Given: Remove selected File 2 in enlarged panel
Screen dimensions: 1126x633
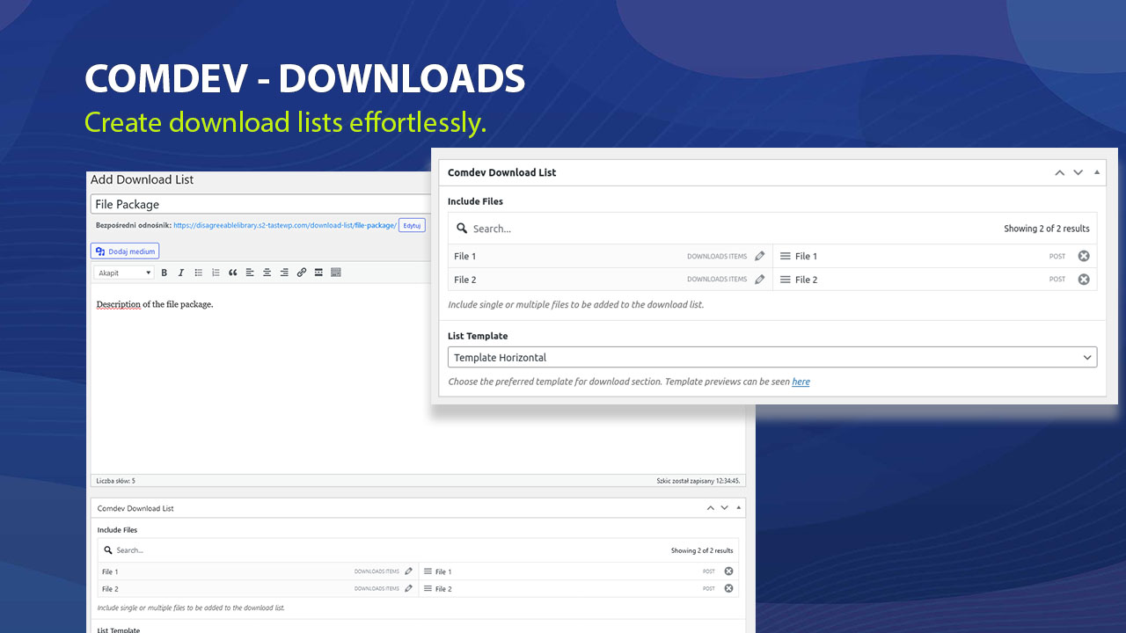Looking at the screenshot, I should click(x=1084, y=280).
